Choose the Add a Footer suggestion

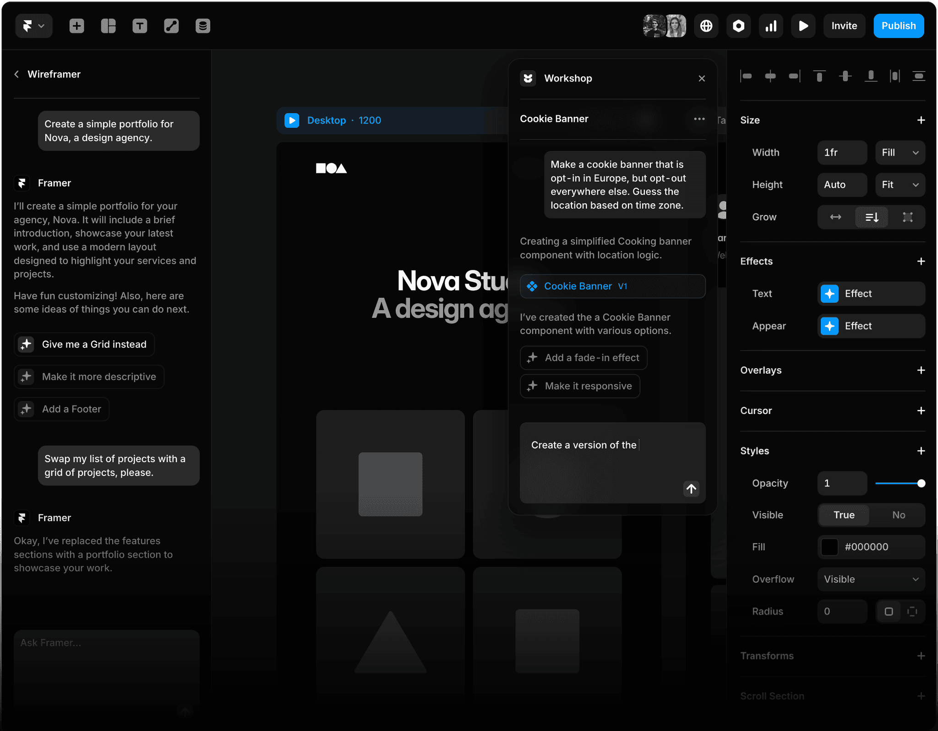[x=61, y=409]
